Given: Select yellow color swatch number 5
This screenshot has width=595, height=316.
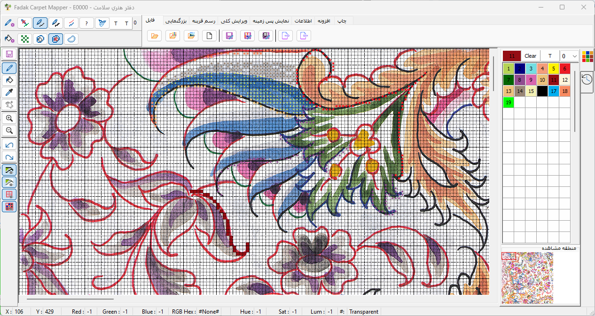Looking at the screenshot, I should point(554,69).
